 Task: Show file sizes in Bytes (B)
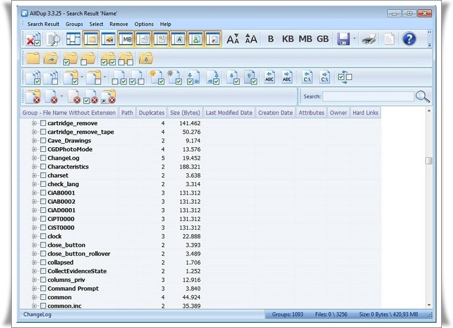[x=271, y=39]
